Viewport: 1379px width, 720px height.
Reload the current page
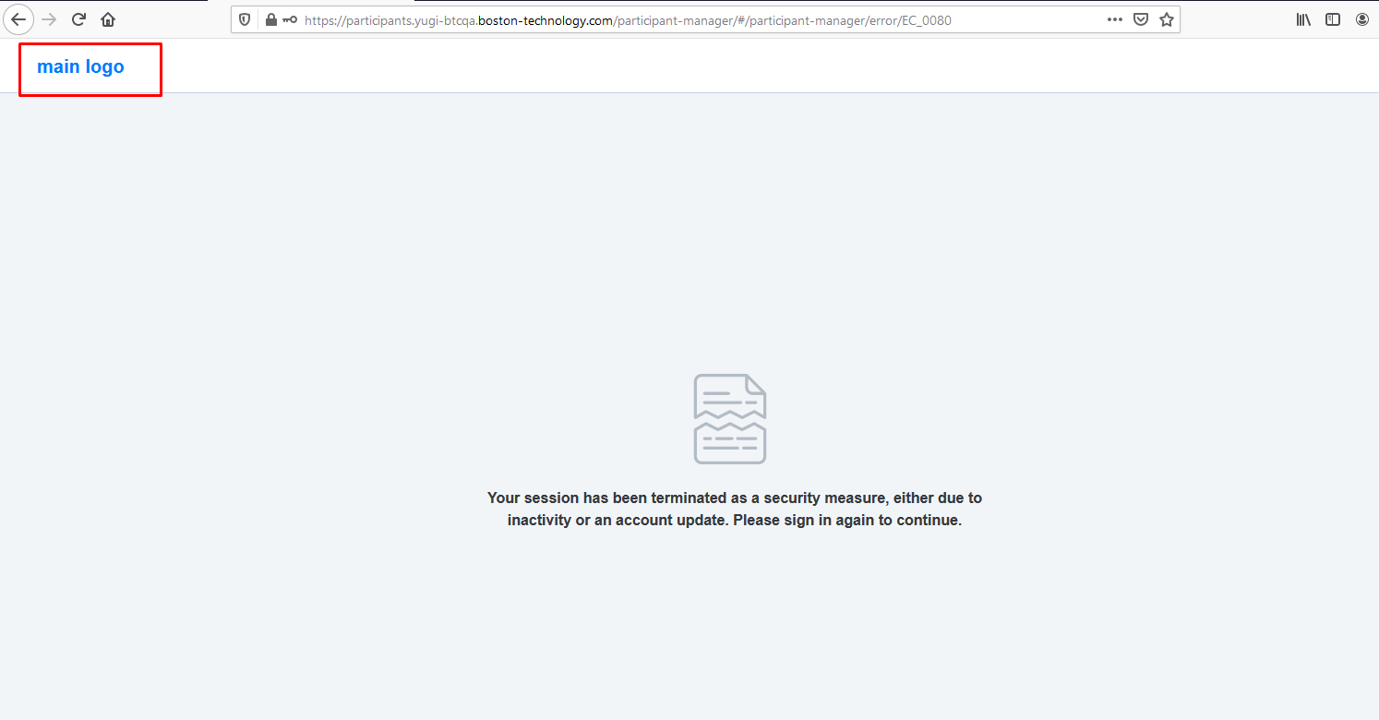(79, 19)
